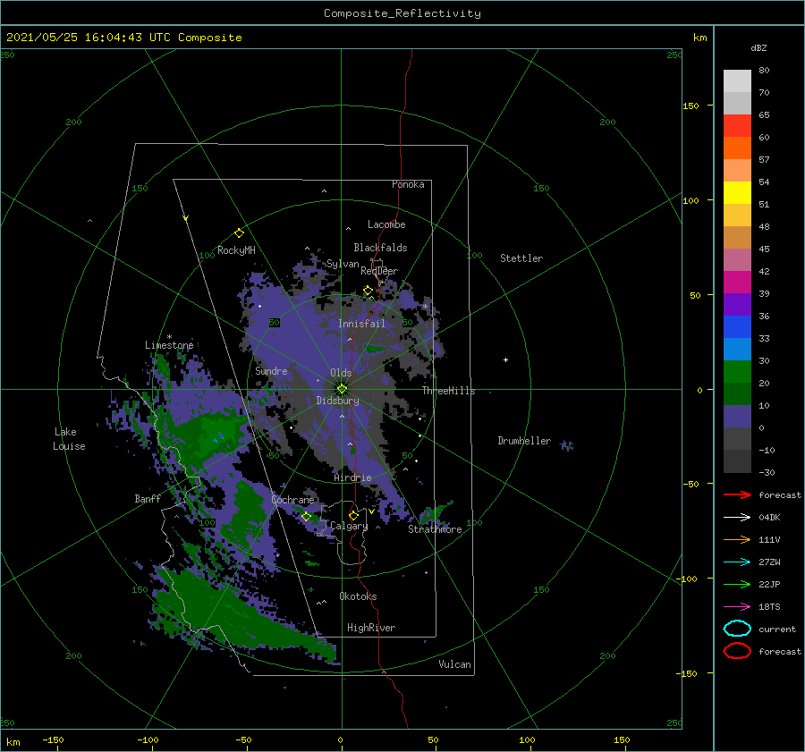Image resolution: width=805 pixels, height=752 pixels.
Task: Click the Ponoka label
Action: coord(408,184)
